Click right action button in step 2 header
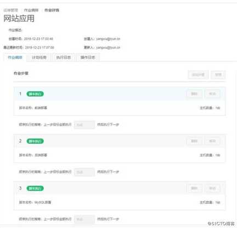 click(x=212, y=141)
